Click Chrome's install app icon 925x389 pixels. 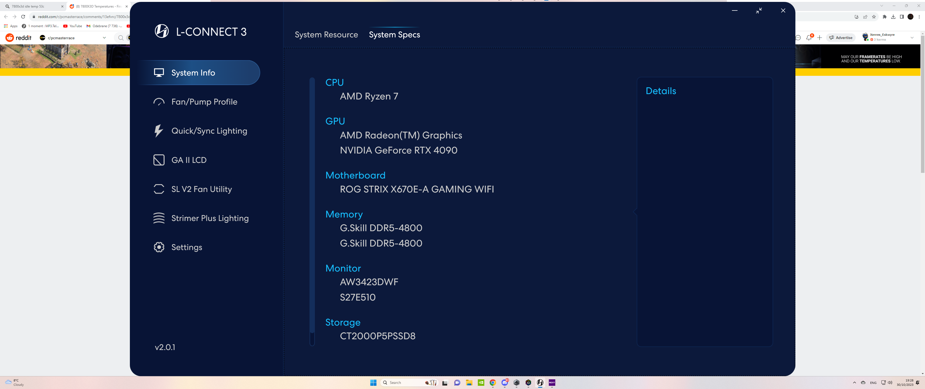click(856, 16)
